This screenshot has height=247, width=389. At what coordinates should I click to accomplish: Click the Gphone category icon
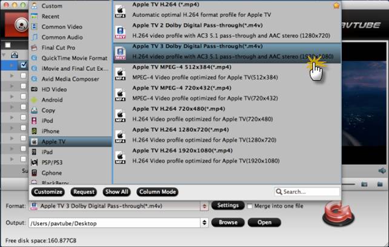(35, 173)
